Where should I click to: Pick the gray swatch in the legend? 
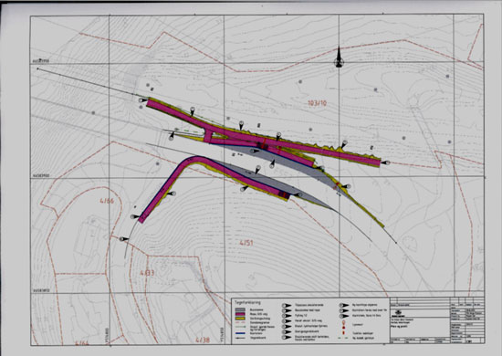pyautogui.click(x=240, y=309)
